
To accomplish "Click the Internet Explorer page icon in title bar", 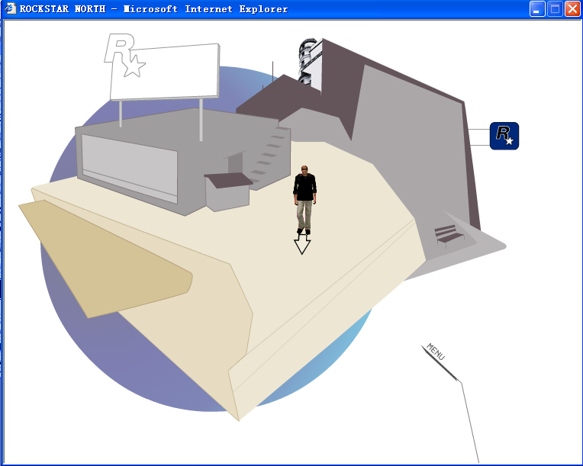I will point(11,8).
